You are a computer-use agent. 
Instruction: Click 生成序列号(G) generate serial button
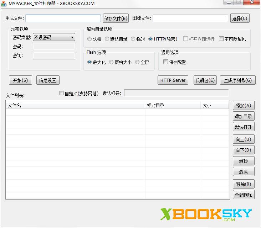(238, 80)
